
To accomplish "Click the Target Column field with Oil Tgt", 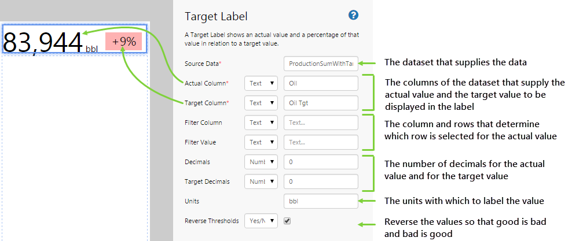I will (x=321, y=103).
